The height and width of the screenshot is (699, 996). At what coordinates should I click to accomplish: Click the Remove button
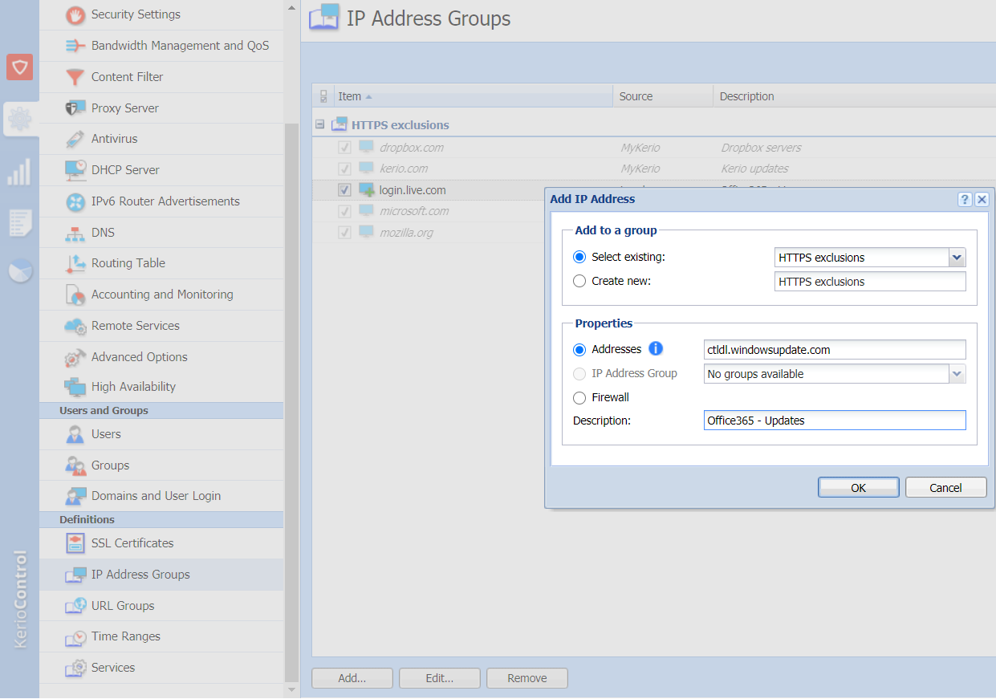coord(527,678)
